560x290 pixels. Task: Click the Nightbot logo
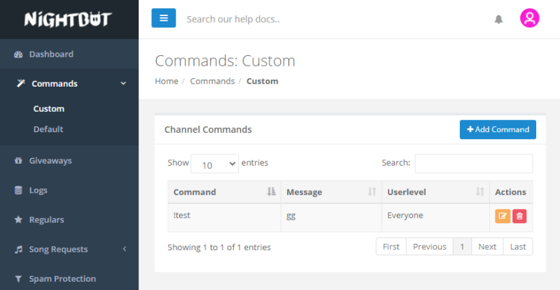[x=68, y=19]
